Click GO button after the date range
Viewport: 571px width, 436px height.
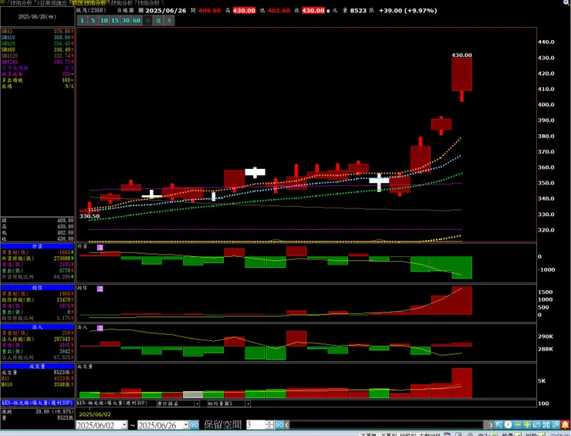click(x=194, y=424)
